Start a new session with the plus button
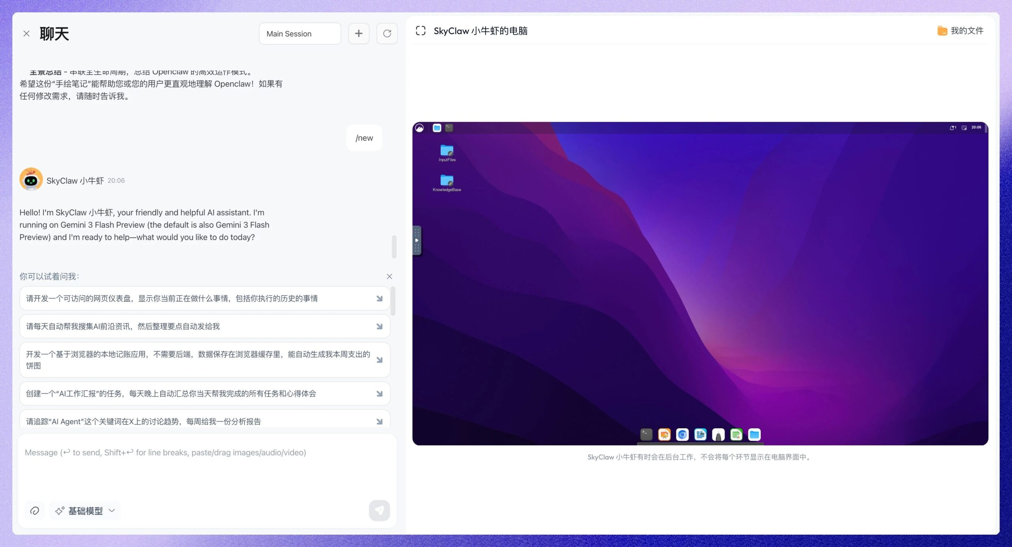The width and height of the screenshot is (1012, 547). tap(359, 33)
